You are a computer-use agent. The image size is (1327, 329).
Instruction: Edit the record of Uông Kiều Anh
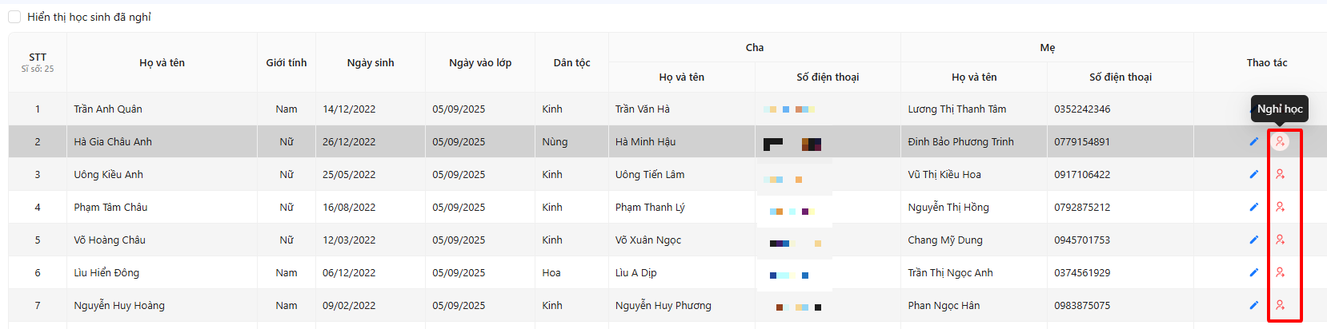[1253, 174]
